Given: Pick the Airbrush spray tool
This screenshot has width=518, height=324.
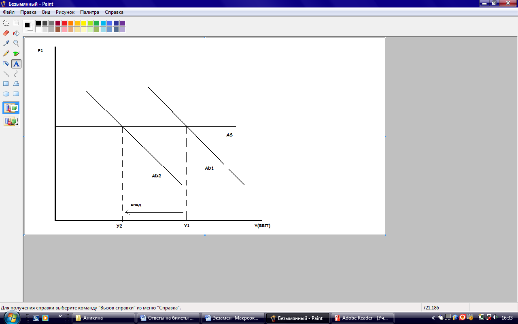Looking at the screenshot, I should (x=6, y=64).
